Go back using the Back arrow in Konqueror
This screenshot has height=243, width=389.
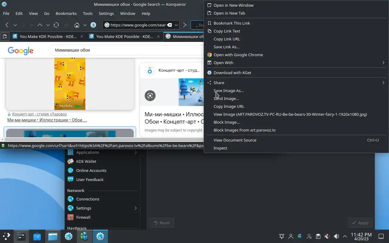7,25
